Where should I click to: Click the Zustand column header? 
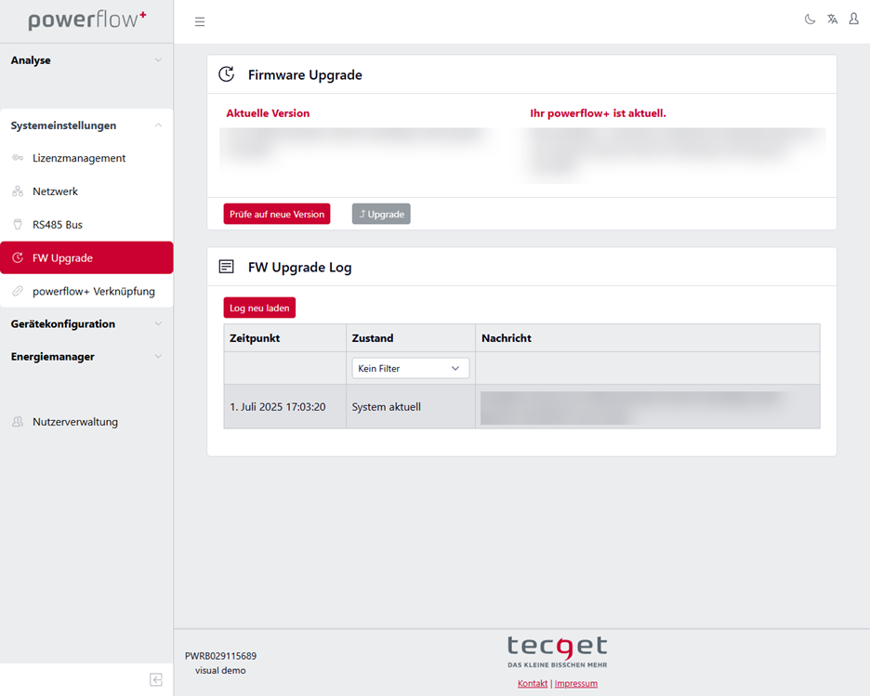point(411,337)
